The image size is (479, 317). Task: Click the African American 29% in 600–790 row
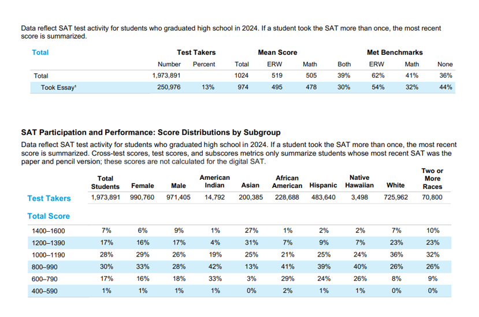(288, 279)
